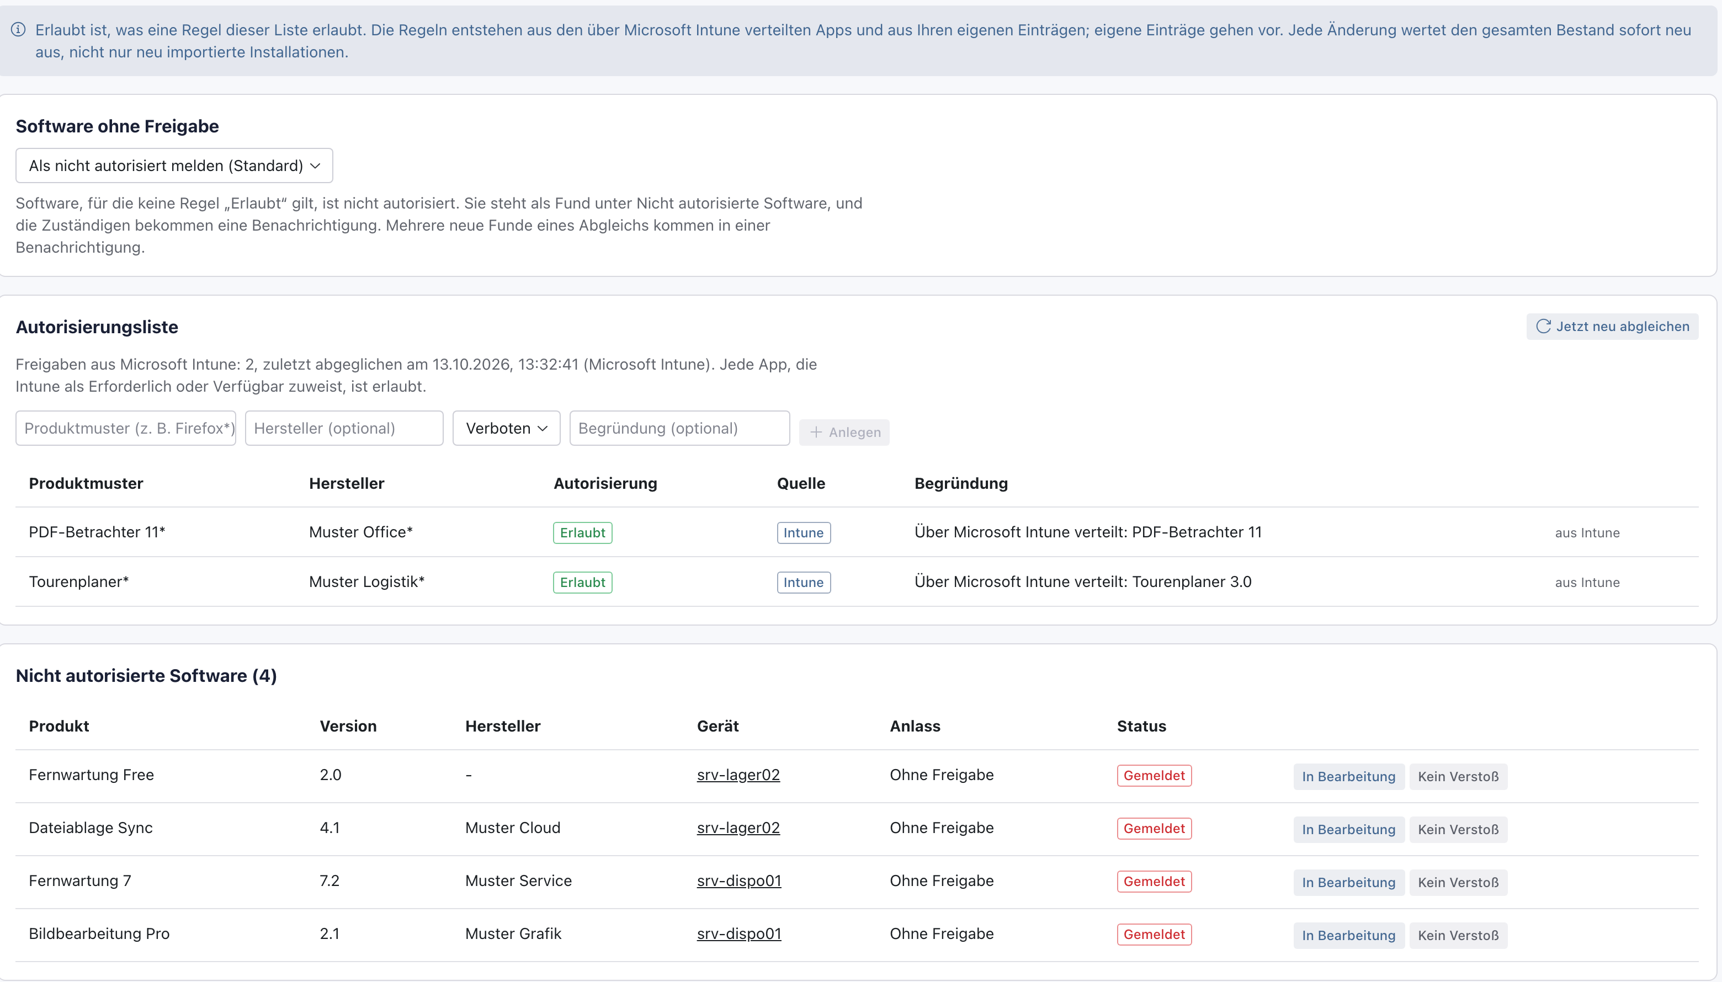Viewport: 1722px width, 982px height.
Task: Click the 'Muster Cloud' manufacturer cell
Action: (513, 828)
